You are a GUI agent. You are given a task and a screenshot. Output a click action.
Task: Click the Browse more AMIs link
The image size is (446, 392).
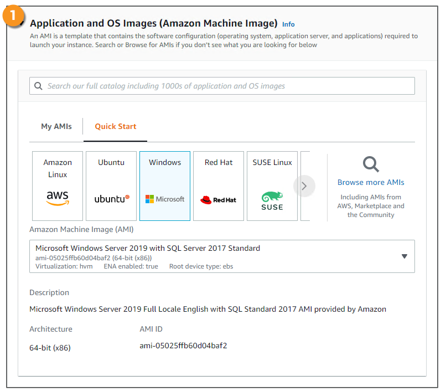[371, 182]
